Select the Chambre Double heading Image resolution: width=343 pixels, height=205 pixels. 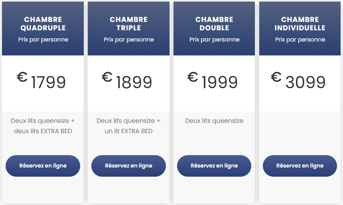point(214,24)
